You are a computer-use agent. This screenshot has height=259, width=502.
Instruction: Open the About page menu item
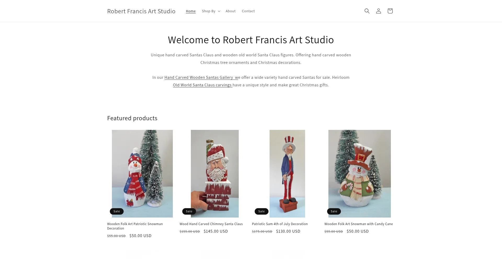[230, 11]
